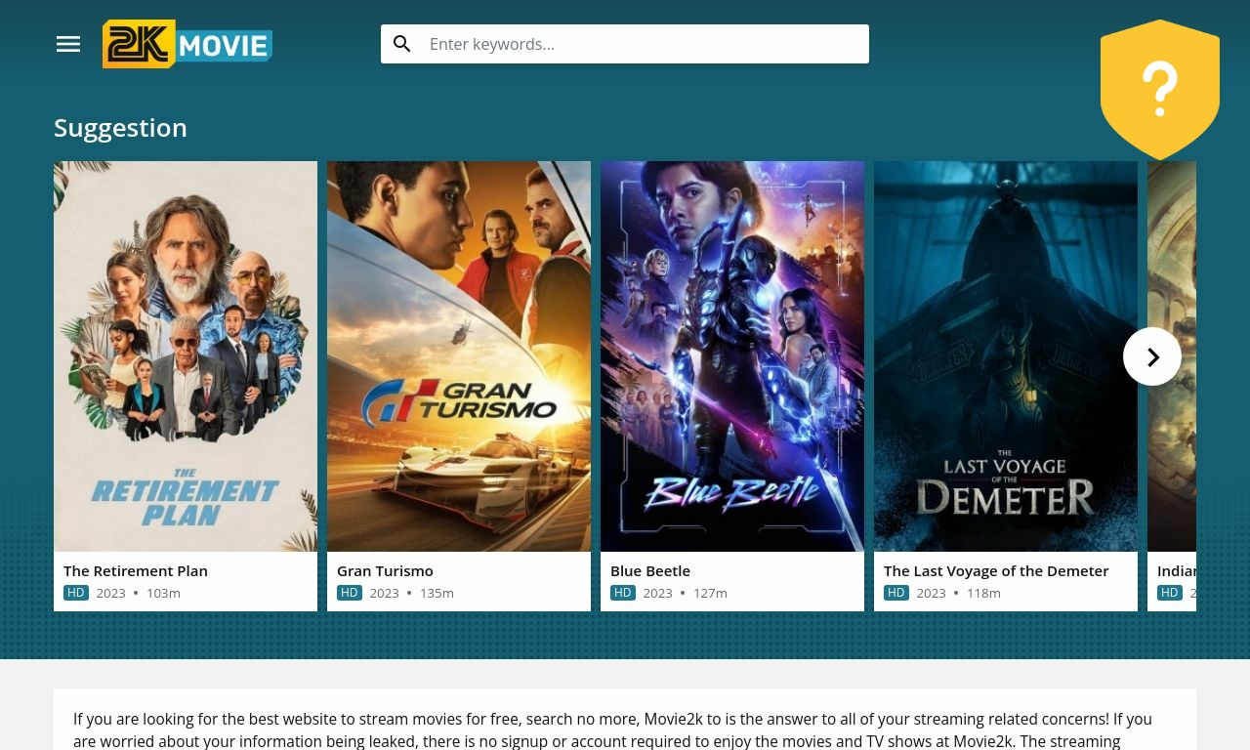Click the HD badge on Gran Turismo
This screenshot has width=1250, height=750.
coord(350,592)
